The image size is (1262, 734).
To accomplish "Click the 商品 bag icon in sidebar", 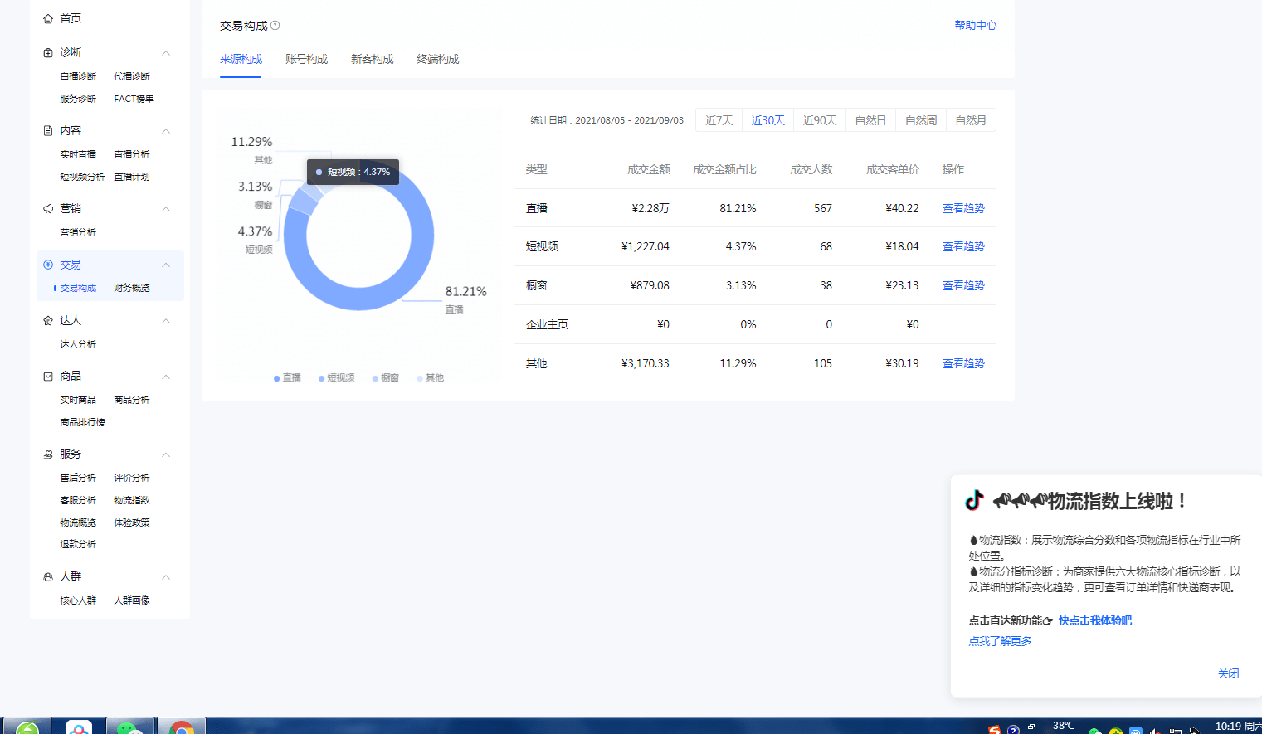I will pos(48,376).
